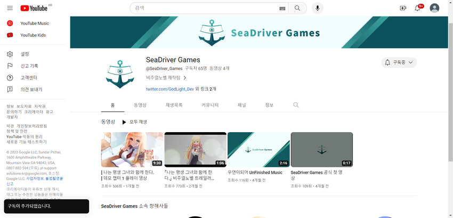The image size is (453, 218).
Task: Click the @SeaDriver_Games channel handle
Action: click(164, 69)
